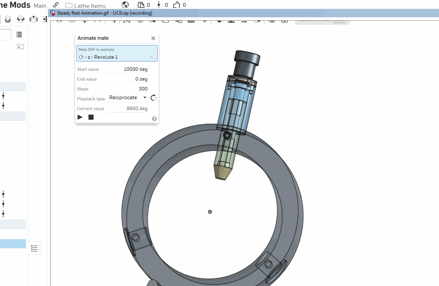Select the tan cone tip of the pin
The image size is (439, 286).
pos(223,173)
